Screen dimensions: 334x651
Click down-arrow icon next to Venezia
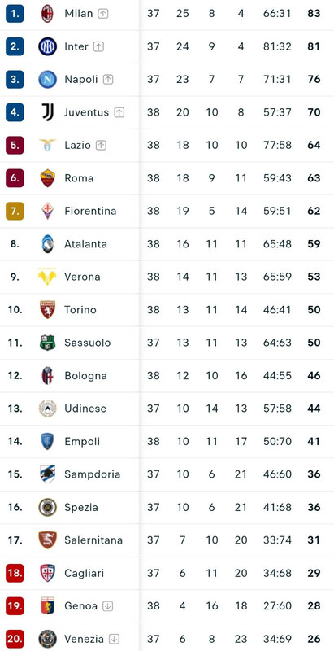click(114, 639)
